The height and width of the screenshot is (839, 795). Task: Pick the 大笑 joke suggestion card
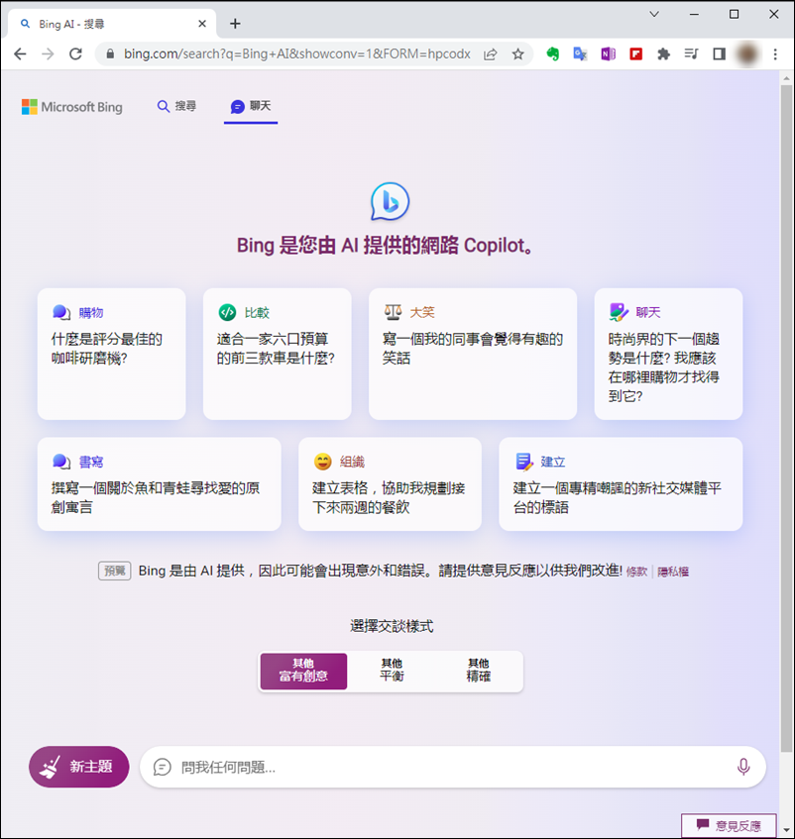point(473,354)
